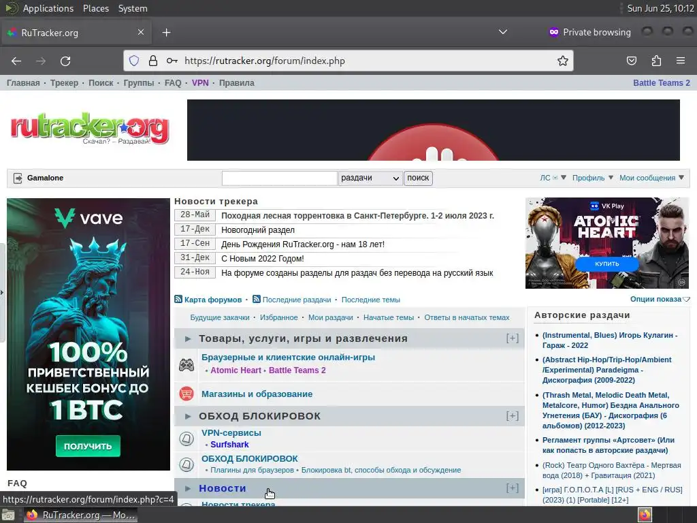This screenshot has width=697, height=523.
Task: Open news item Новогодний раздел
Action: (x=258, y=230)
